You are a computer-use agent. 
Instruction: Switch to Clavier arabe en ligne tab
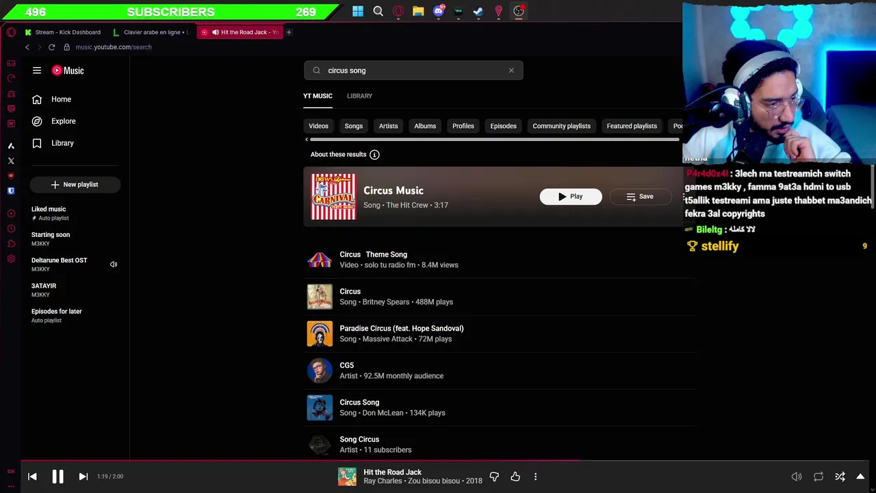tap(152, 32)
